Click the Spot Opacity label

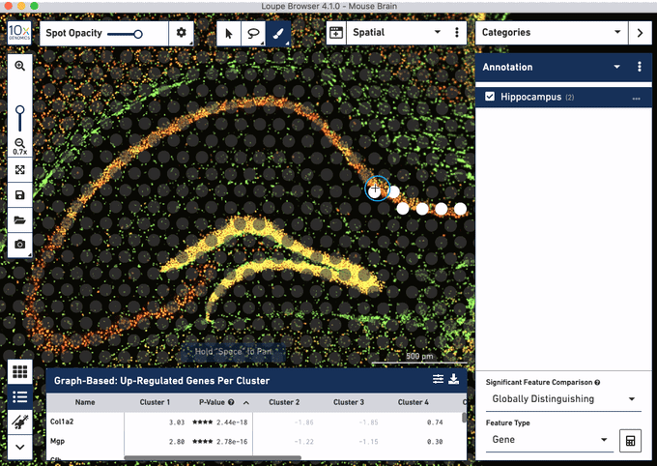coord(73,33)
